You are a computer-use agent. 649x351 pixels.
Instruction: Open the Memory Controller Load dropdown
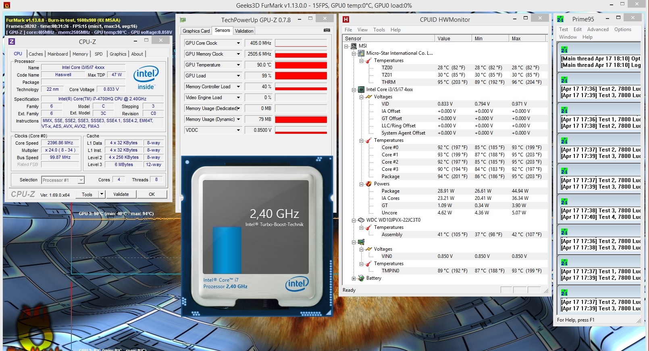point(238,87)
